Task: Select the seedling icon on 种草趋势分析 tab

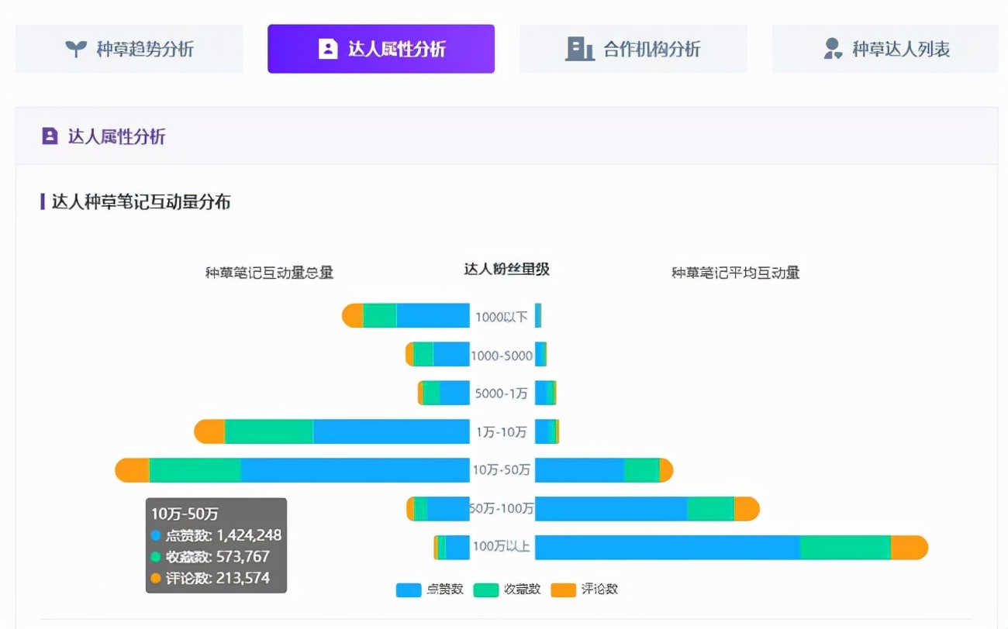Action: (74, 48)
